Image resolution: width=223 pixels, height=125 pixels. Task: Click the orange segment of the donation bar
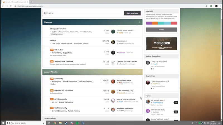tap(155, 23)
